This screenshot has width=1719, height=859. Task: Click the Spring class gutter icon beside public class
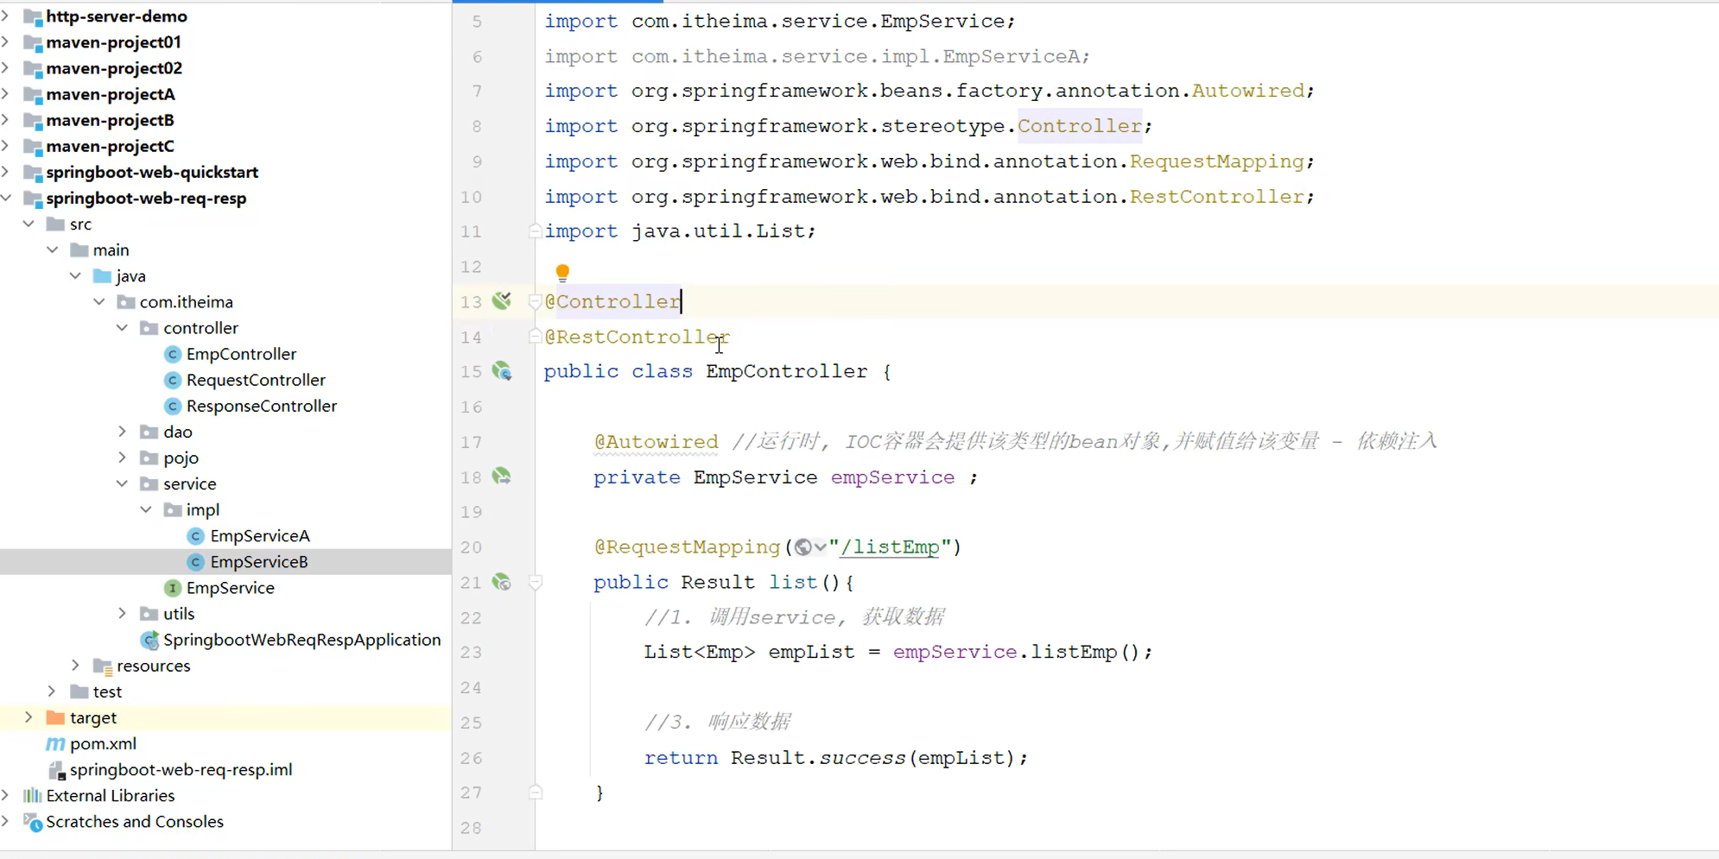click(502, 371)
